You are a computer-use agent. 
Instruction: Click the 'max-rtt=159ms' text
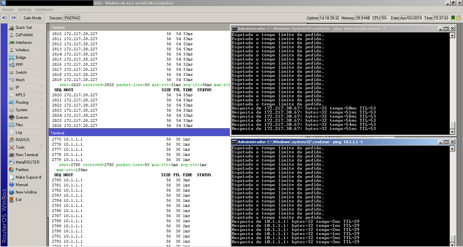tap(72, 170)
